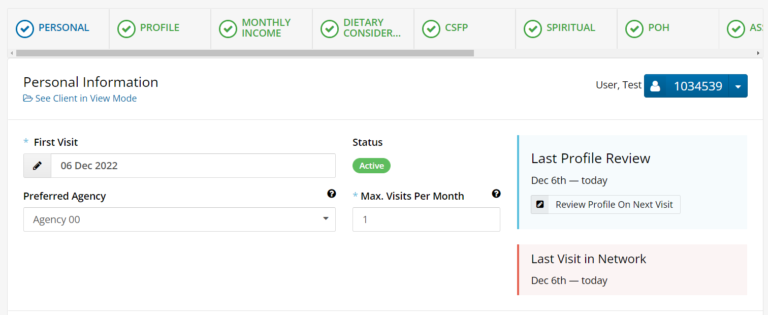Click the edit icon on Review Profile button
Viewport: 768px width, 315px height.
[540, 205]
